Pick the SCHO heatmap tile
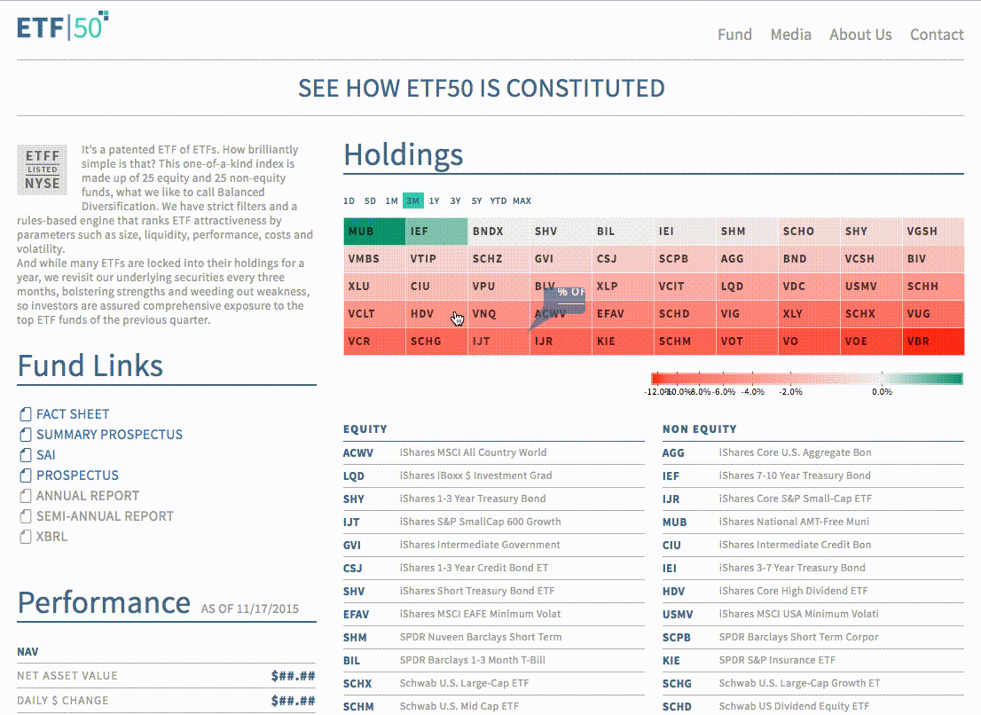 (x=809, y=232)
